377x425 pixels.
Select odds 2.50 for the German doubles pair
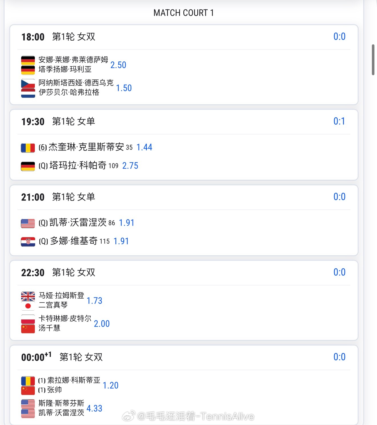pyautogui.click(x=118, y=65)
